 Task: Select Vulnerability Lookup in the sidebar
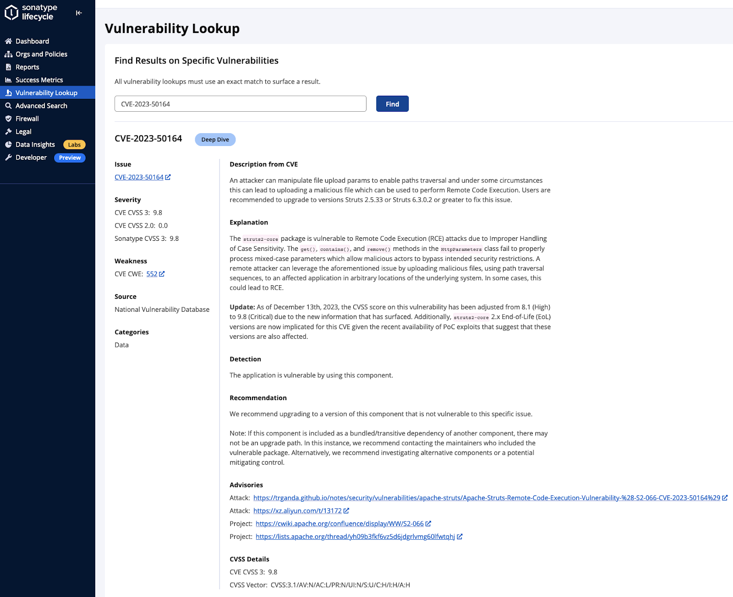click(46, 93)
